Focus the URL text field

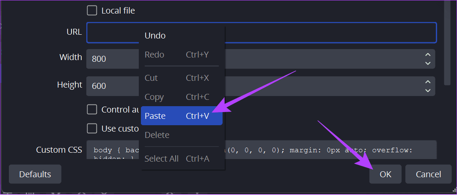click(262, 33)
